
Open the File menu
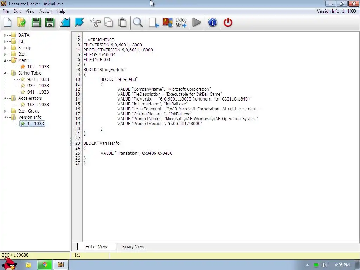click(6, 11)
